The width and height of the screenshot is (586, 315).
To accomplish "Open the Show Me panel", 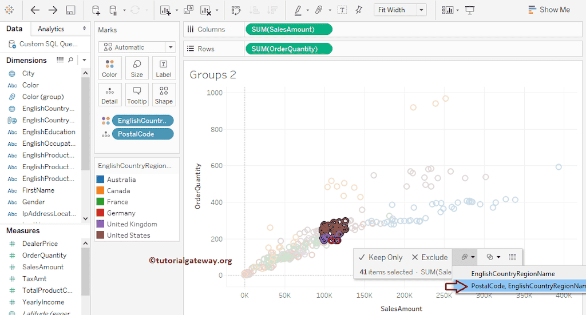I will click(549, 10).
